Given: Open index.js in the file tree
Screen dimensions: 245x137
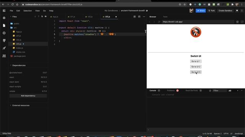Looking at the screenshot, I should tap(18, 48).
